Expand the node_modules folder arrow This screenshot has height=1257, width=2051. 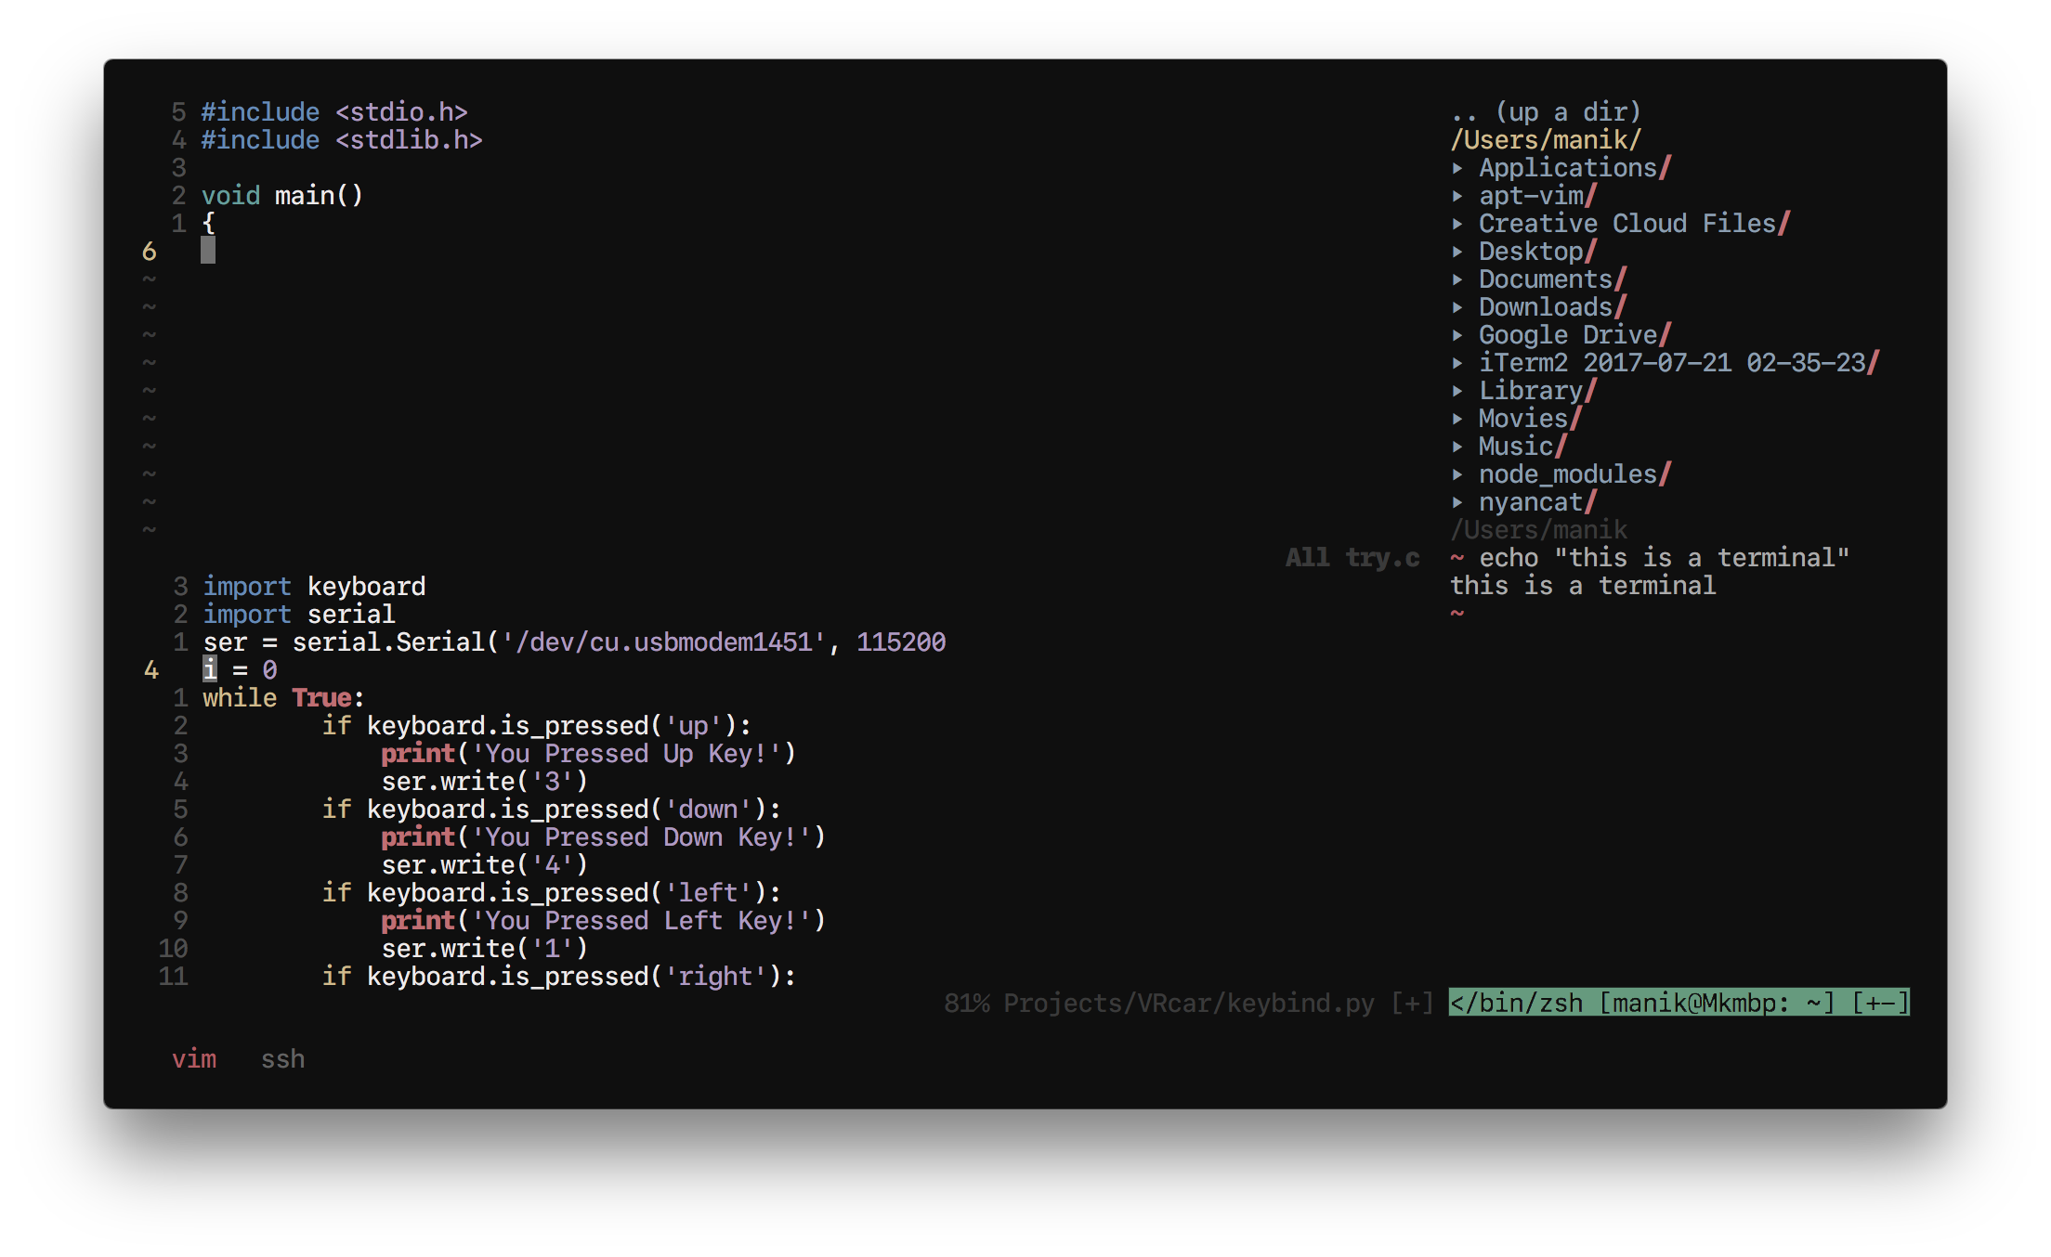coord(1457,474)
